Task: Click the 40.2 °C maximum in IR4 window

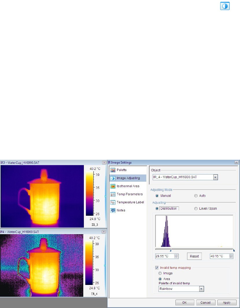Action: click(95, 238)
